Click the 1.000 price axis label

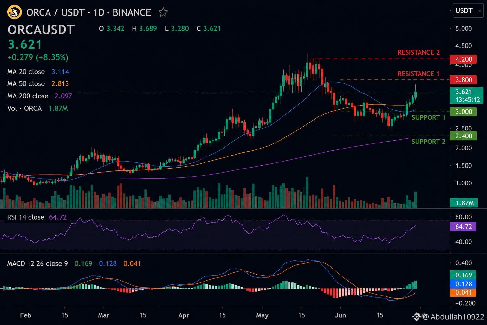click(464, 183)
